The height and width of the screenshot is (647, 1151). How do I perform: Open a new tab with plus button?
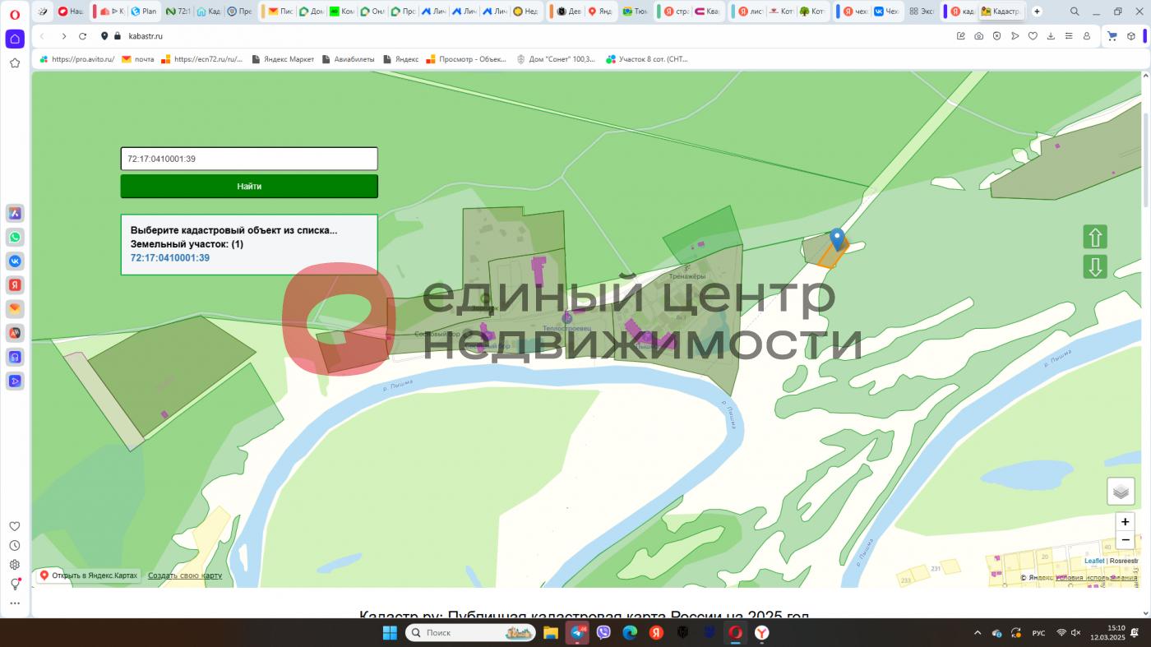(1037, 12)
